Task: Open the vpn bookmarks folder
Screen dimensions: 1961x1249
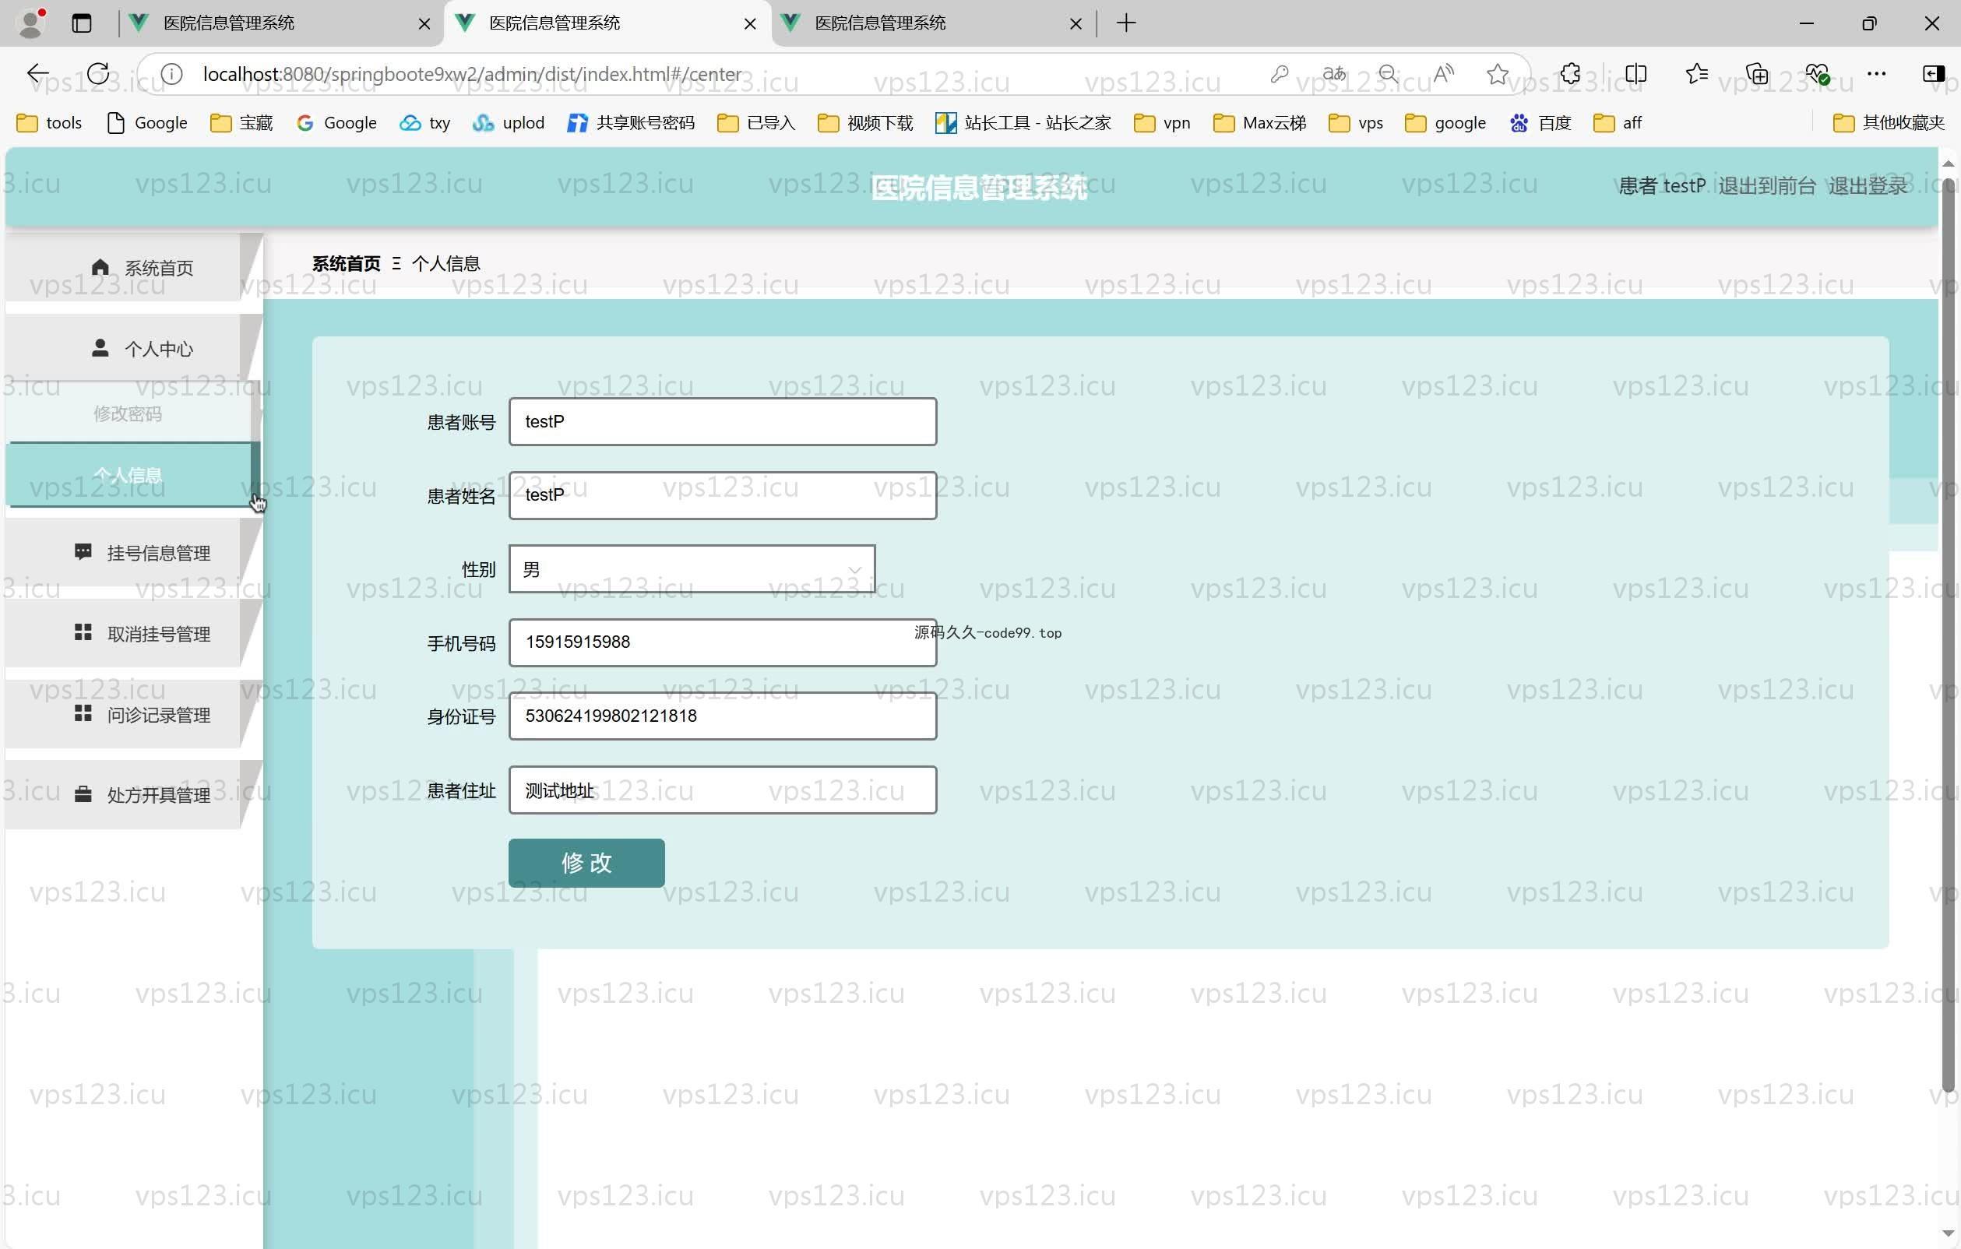Action: point(1162,123)
